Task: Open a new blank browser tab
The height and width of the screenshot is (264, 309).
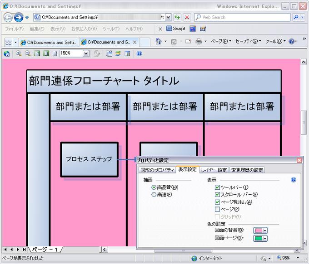Action: [x=145, y=42]
